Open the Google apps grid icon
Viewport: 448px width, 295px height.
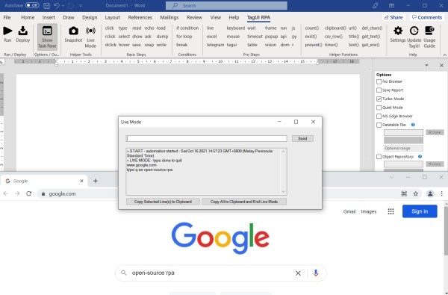coord(391,211)
